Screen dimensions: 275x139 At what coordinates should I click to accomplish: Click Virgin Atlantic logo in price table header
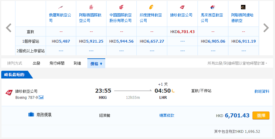(x=182, y=7)
